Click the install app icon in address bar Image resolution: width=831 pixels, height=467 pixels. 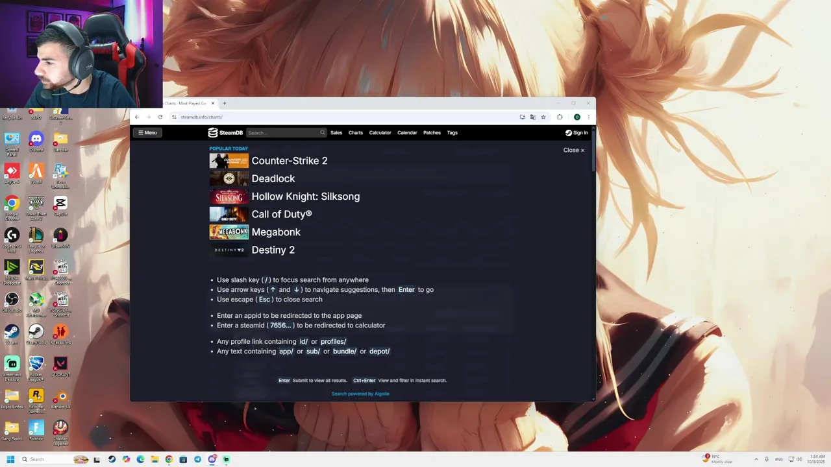coord(522,117)
